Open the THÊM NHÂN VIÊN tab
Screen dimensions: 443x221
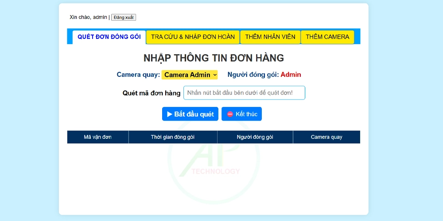(x=270, y=37)
